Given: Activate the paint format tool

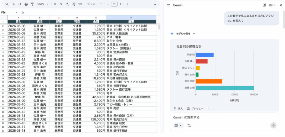Looking at the screenshot, I should [32, 4].
